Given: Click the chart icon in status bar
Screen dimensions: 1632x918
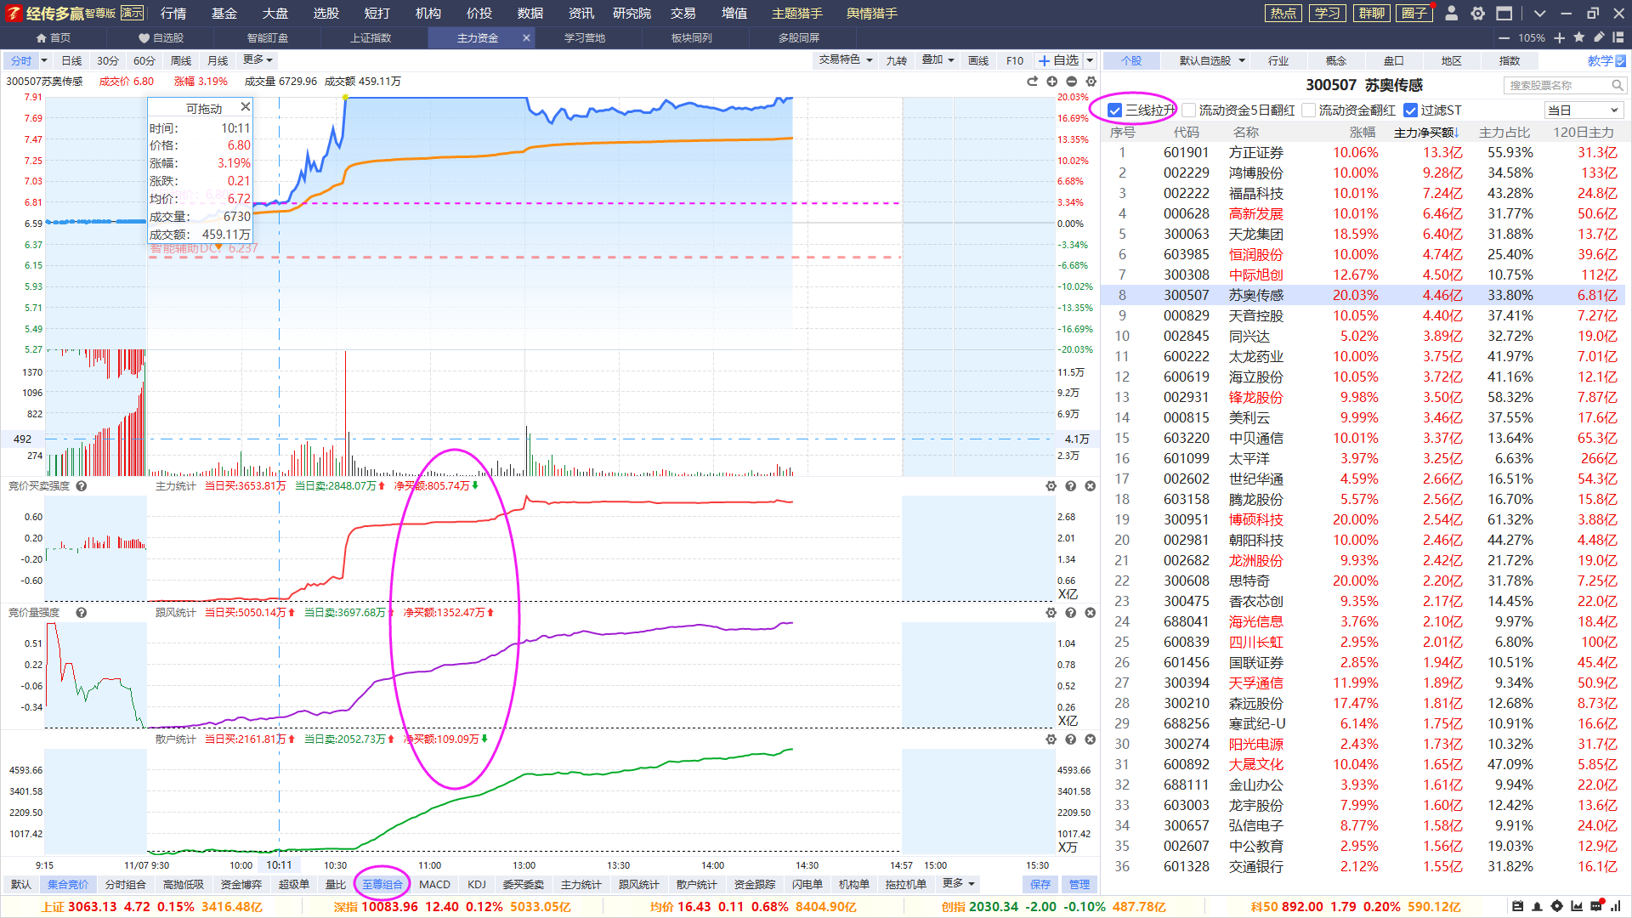Looking at the screenshot, I should (x=1577, y=906).
